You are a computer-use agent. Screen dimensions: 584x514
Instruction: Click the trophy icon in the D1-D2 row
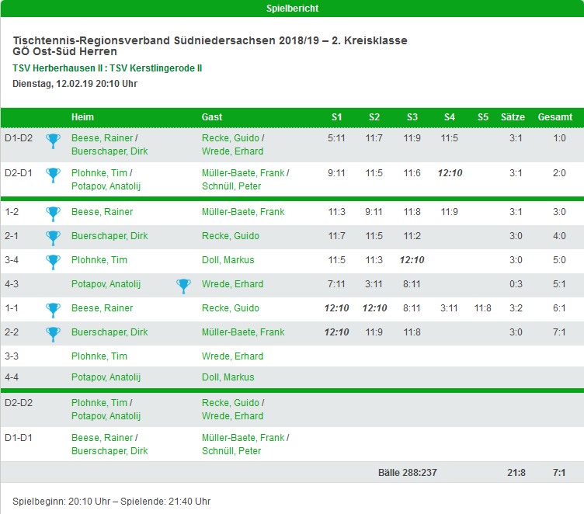tap(53, 141)
